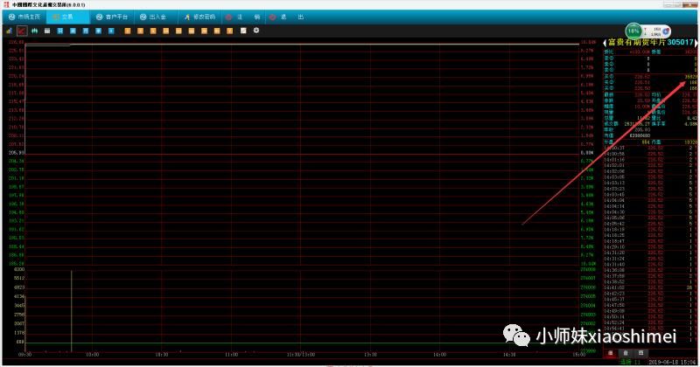This screenshot has width=700, height=367.
Task: Click the 11:30/13:00 label on the time axis
Action: (x=301, y=355)
